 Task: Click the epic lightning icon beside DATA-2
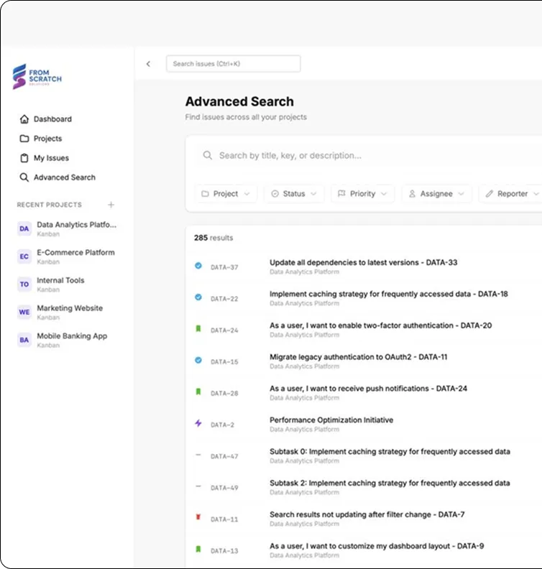click(198, 423)
